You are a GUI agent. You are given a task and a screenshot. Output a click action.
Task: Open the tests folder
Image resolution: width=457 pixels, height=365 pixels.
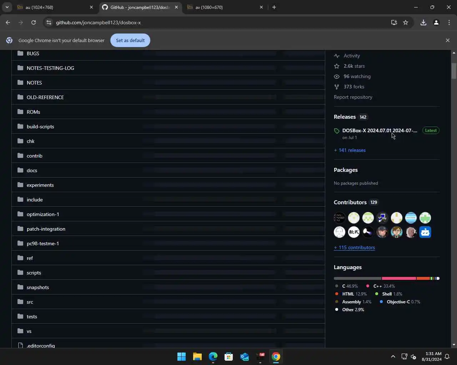coord(32,317)
